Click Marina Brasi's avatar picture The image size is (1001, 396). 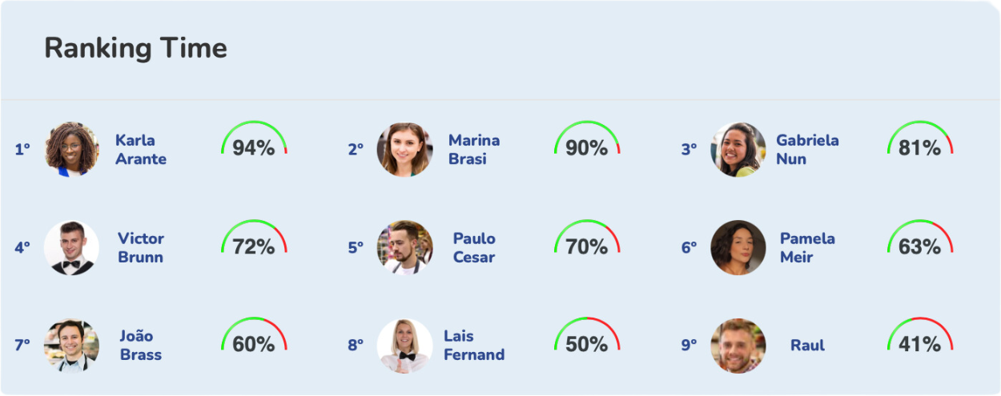[x=404, y=150]
